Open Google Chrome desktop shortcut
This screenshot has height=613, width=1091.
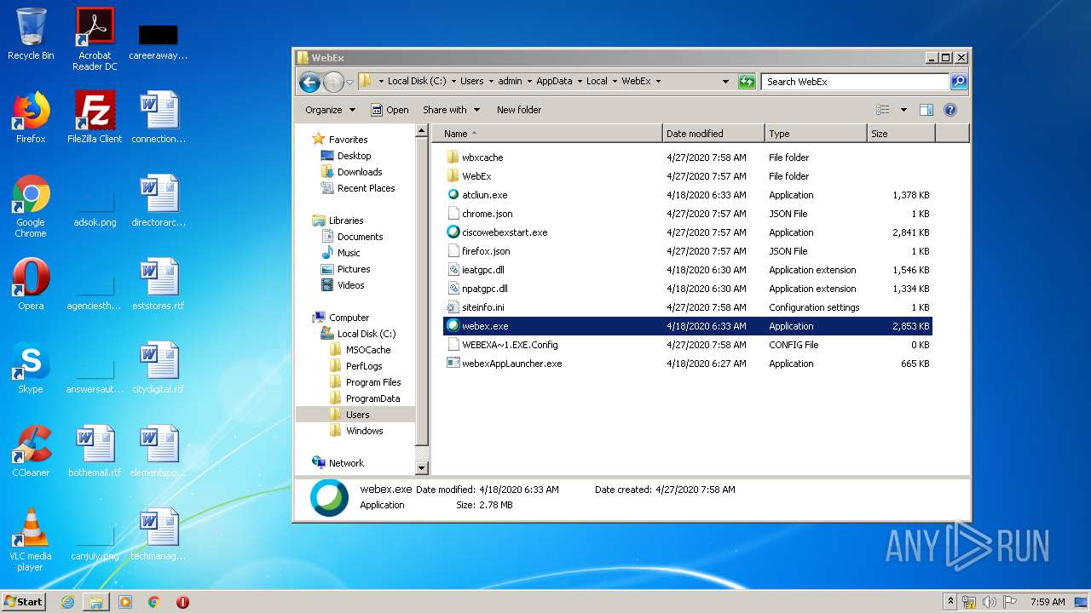31,206
